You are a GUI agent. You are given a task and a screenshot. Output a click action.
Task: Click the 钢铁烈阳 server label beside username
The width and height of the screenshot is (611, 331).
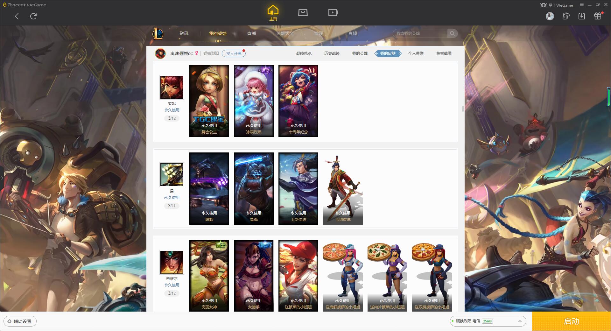click(x=211, y=53)
